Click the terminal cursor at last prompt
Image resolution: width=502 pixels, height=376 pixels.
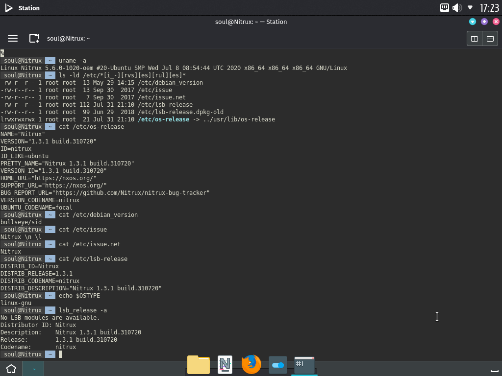coord(60,354)
